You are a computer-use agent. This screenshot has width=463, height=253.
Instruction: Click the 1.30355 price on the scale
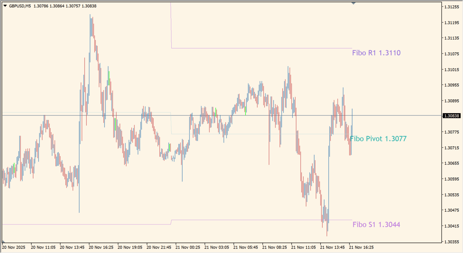click(451, 241)
